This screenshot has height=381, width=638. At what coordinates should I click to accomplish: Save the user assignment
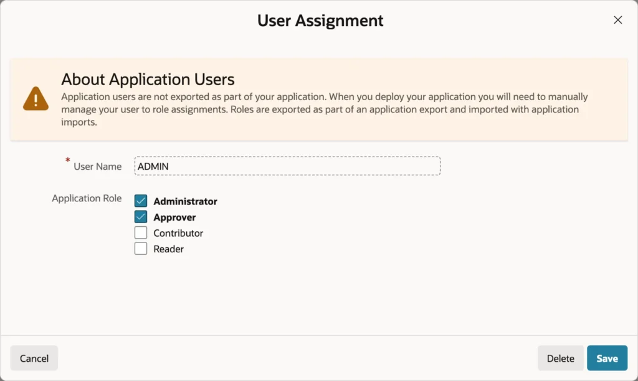tap(607, 358)
